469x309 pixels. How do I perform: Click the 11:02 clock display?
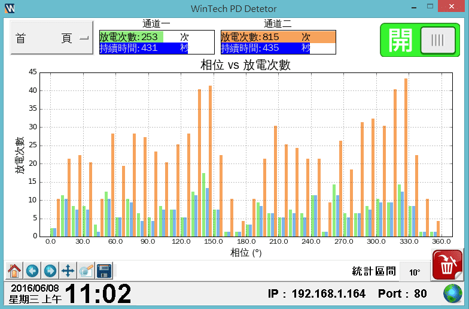point(98,294)
